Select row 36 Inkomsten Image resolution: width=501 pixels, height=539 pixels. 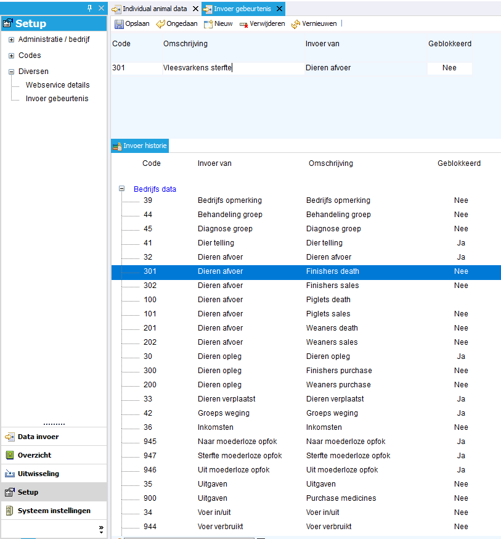pos(306,427)
